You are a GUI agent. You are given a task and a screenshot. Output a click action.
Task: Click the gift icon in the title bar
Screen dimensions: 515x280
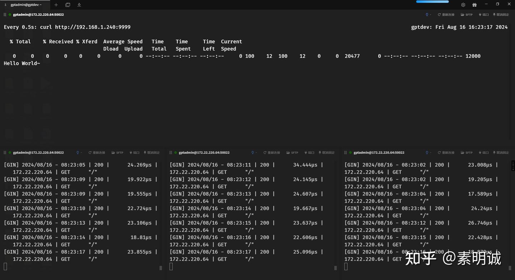pyautogui.click(x=475, y=5)
